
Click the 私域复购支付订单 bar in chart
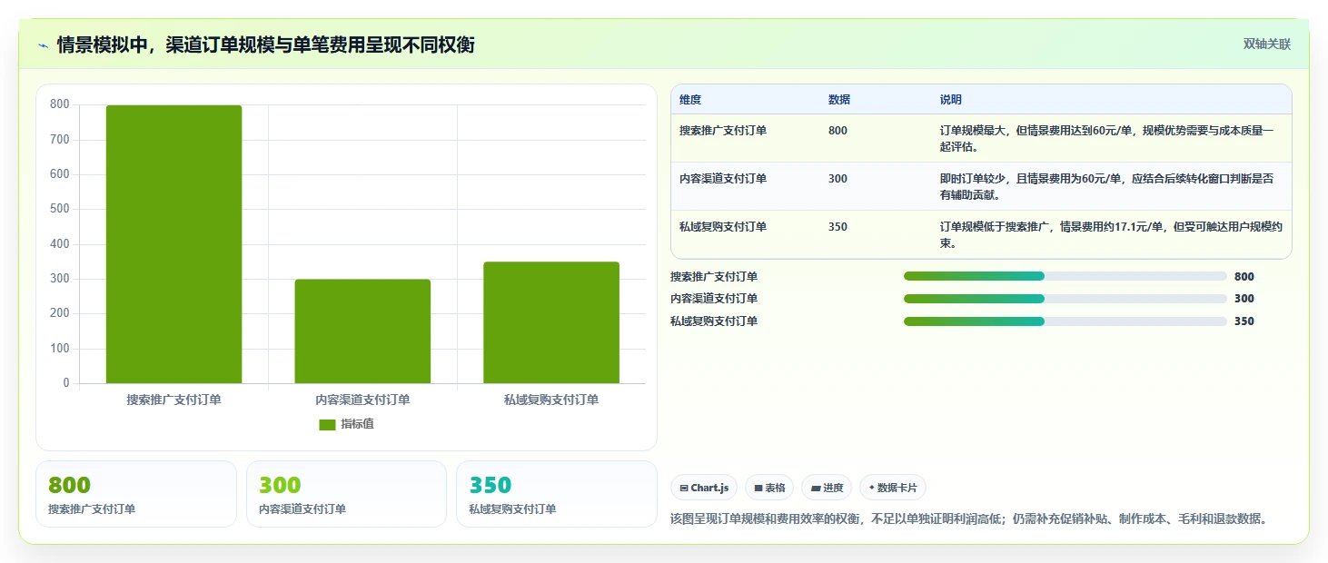[551, 322]
